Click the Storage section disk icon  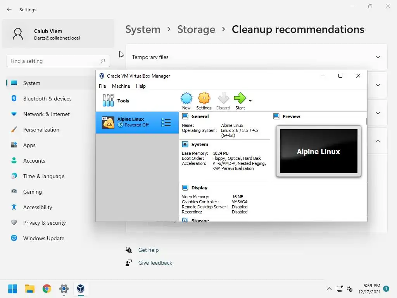pyautogui.click(x=185, y=220)
